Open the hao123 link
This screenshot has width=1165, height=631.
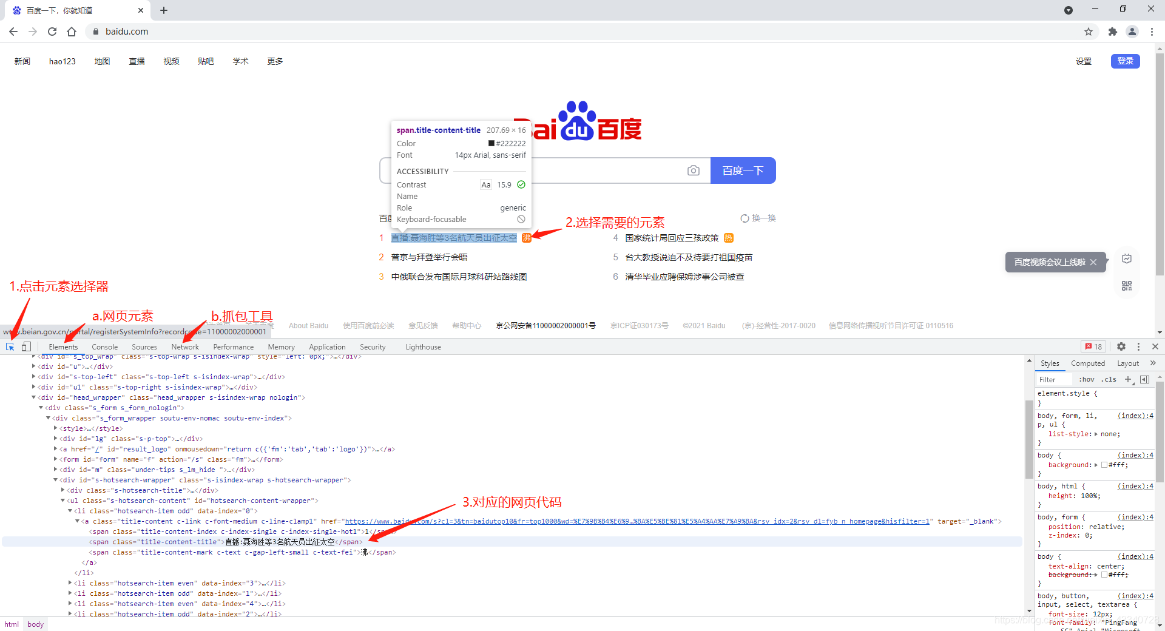tap(62, 61)
